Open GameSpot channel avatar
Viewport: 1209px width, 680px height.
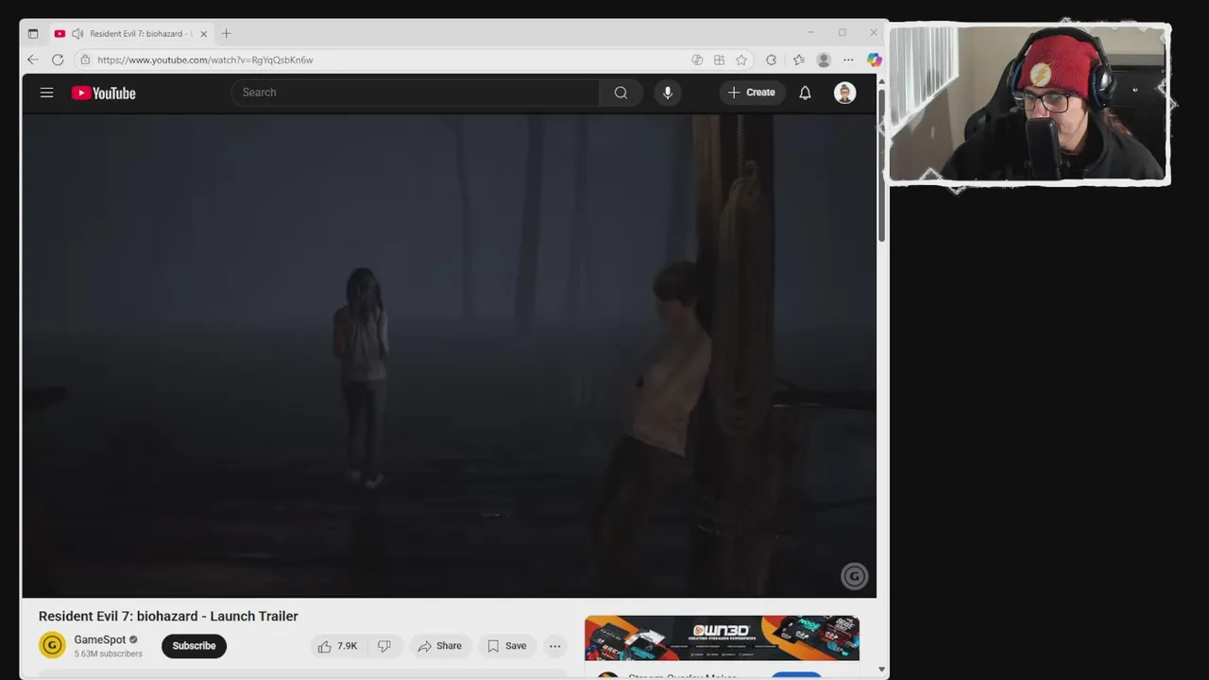pos(52,645)
